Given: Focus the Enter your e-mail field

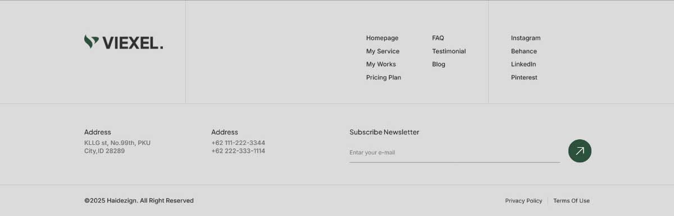Looking at the screenshot, I should (x=454, y=153).
